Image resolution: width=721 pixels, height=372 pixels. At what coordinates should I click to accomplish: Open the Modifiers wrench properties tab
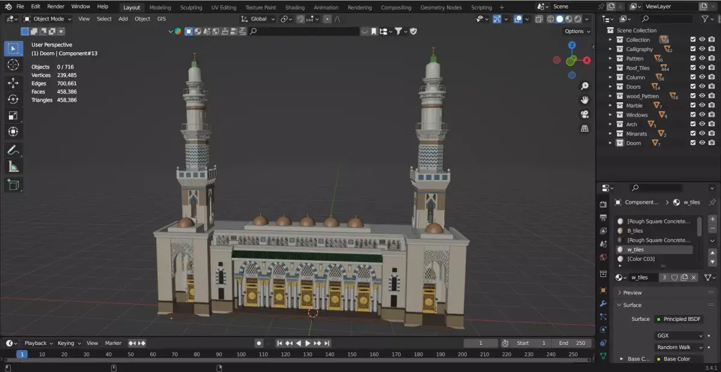point(603,303)
